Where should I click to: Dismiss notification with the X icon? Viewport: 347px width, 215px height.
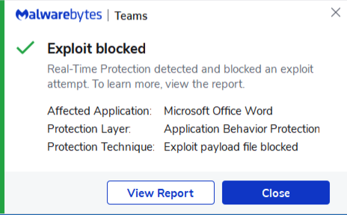[335, 12]
